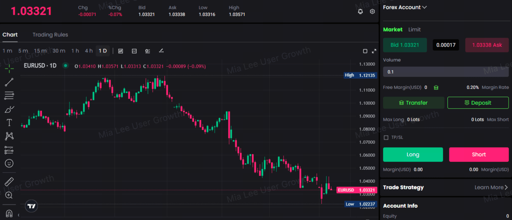Select the Market order tab
Screen dimensions: 512x220
393,30
